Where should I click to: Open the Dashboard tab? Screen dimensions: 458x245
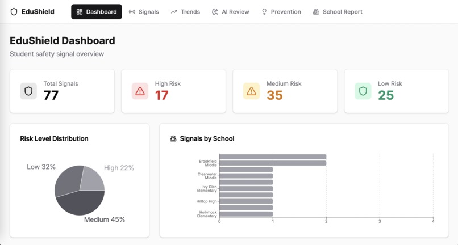point(97,12)
